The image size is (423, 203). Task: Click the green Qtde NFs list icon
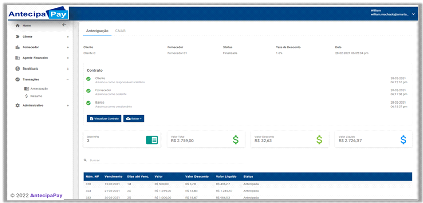[x=151, y=140]
